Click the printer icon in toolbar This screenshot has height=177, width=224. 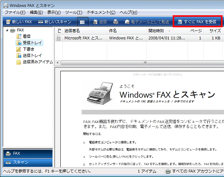point(116,22)
